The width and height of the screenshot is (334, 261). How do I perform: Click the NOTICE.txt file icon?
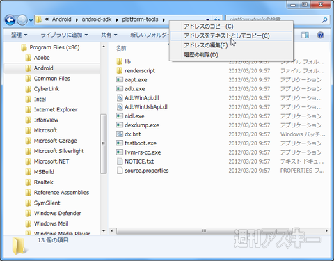[x=120, y=161]
